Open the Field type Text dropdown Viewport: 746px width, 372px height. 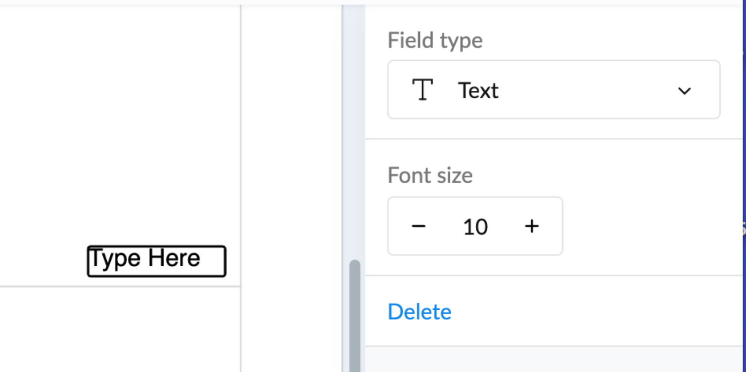pyautogui.click(x=554, y=89)
